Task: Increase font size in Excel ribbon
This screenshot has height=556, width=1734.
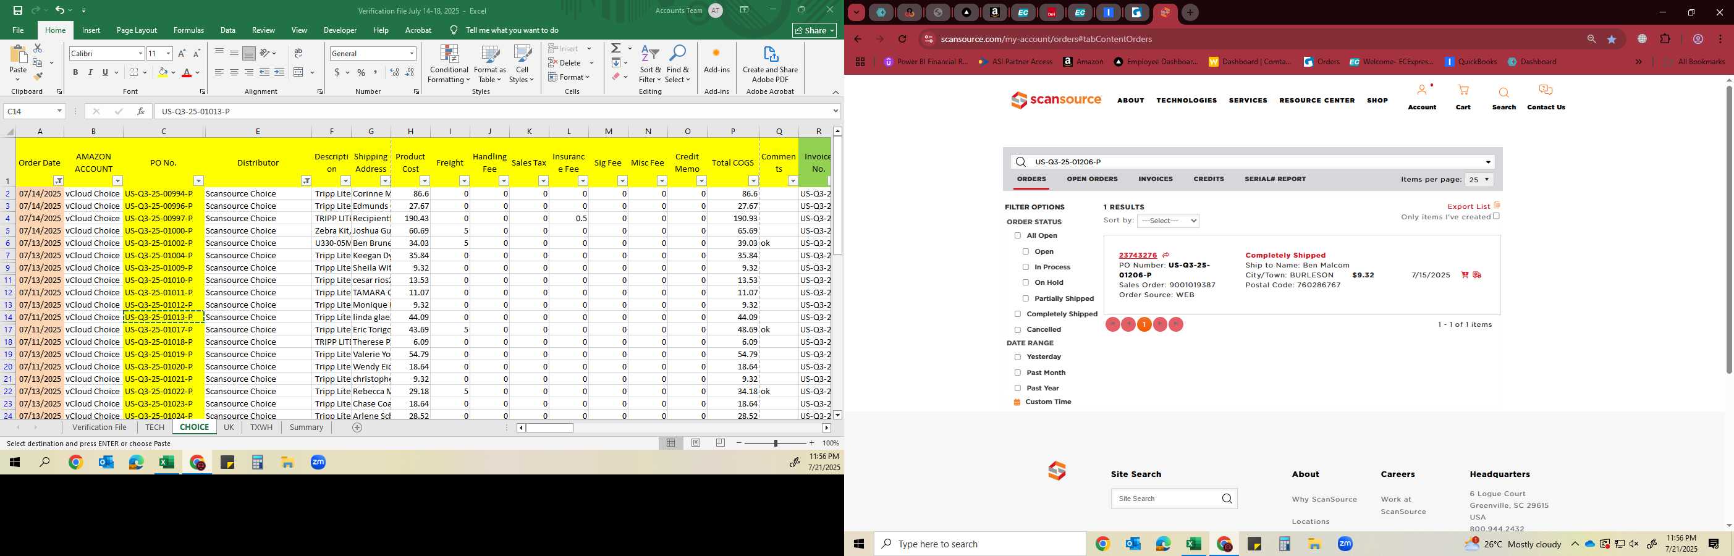Action: pos(182,53)
